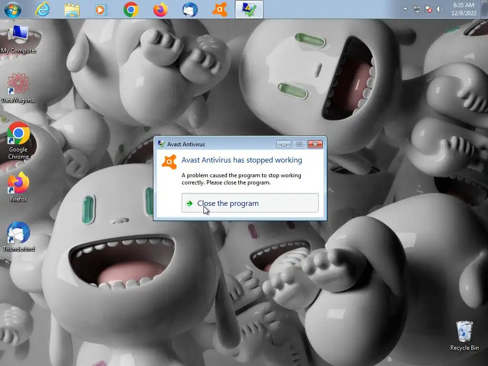Image resolution: width=488 pixels, height=366 pixels.
Task: Select the Firefox desktop shortcut
Action: pyautogui.click(x=19, y=187)
